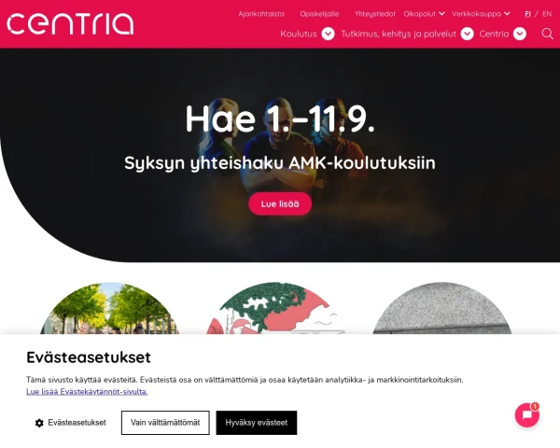Viewport: 560px width, 448px height.
Task: Open the Verkkokauppa dropdown
Action: 481,14
